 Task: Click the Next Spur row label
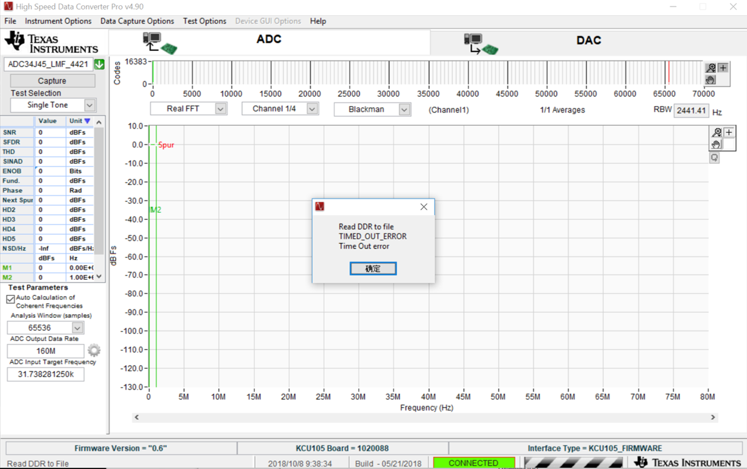pos(17,200)
